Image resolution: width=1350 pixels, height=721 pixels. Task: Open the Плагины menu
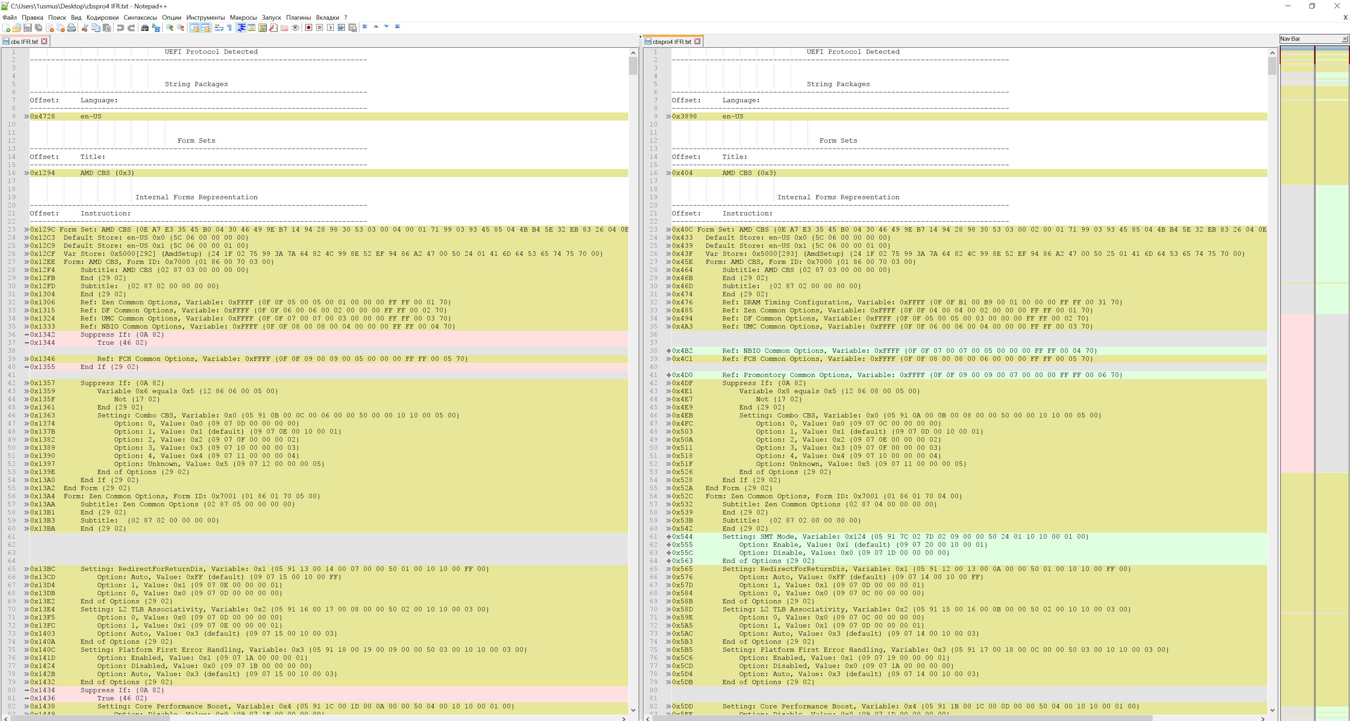tap(298, 17)
